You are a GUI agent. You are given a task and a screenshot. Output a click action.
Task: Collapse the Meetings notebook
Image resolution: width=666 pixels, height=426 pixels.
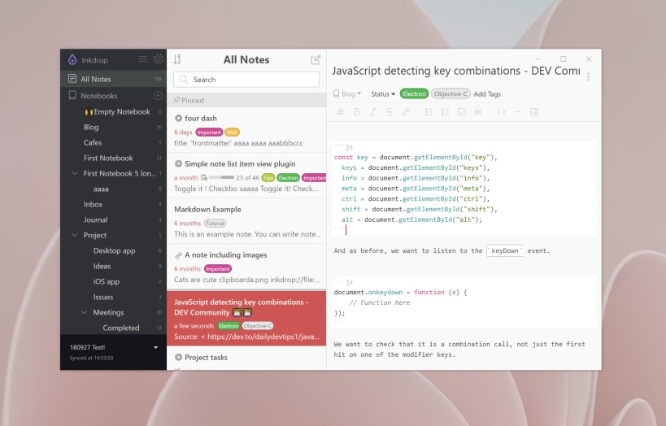tap(84, 312)
